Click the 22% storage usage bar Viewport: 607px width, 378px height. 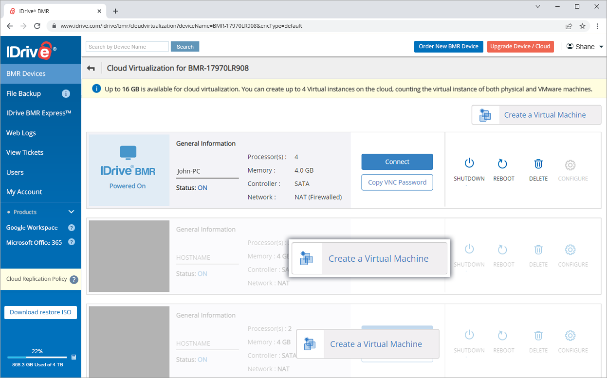pos(37,358)
